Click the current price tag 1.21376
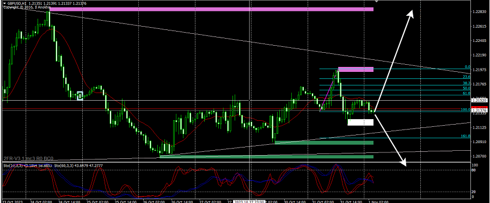Screen dimensions: 490x203 point(479,110)
